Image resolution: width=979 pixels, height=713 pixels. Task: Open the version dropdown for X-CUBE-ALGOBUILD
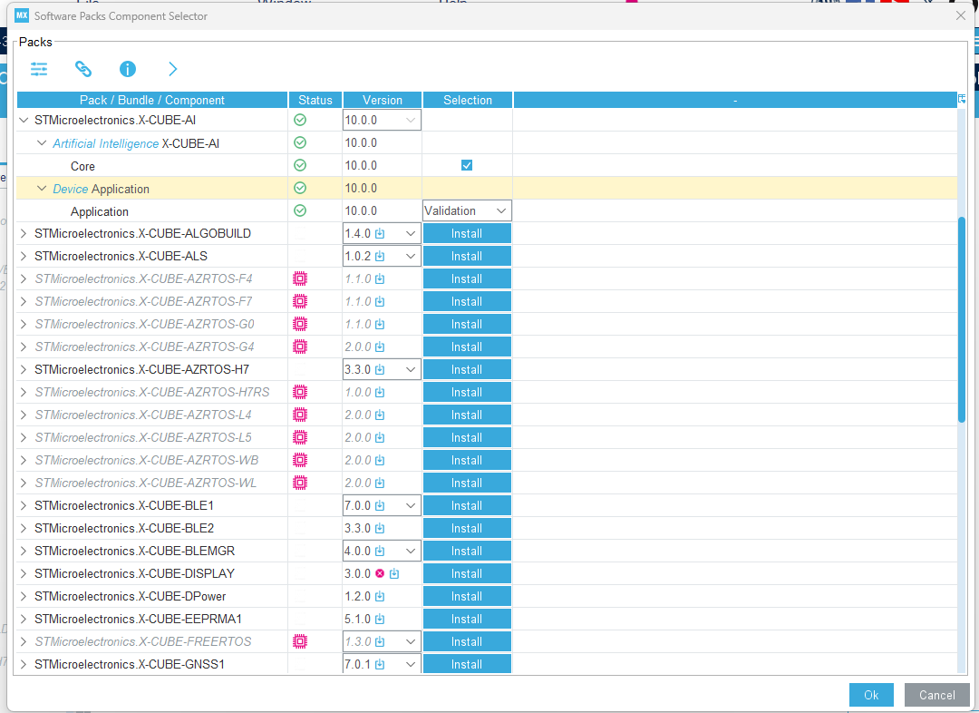[x=410, y=233]
